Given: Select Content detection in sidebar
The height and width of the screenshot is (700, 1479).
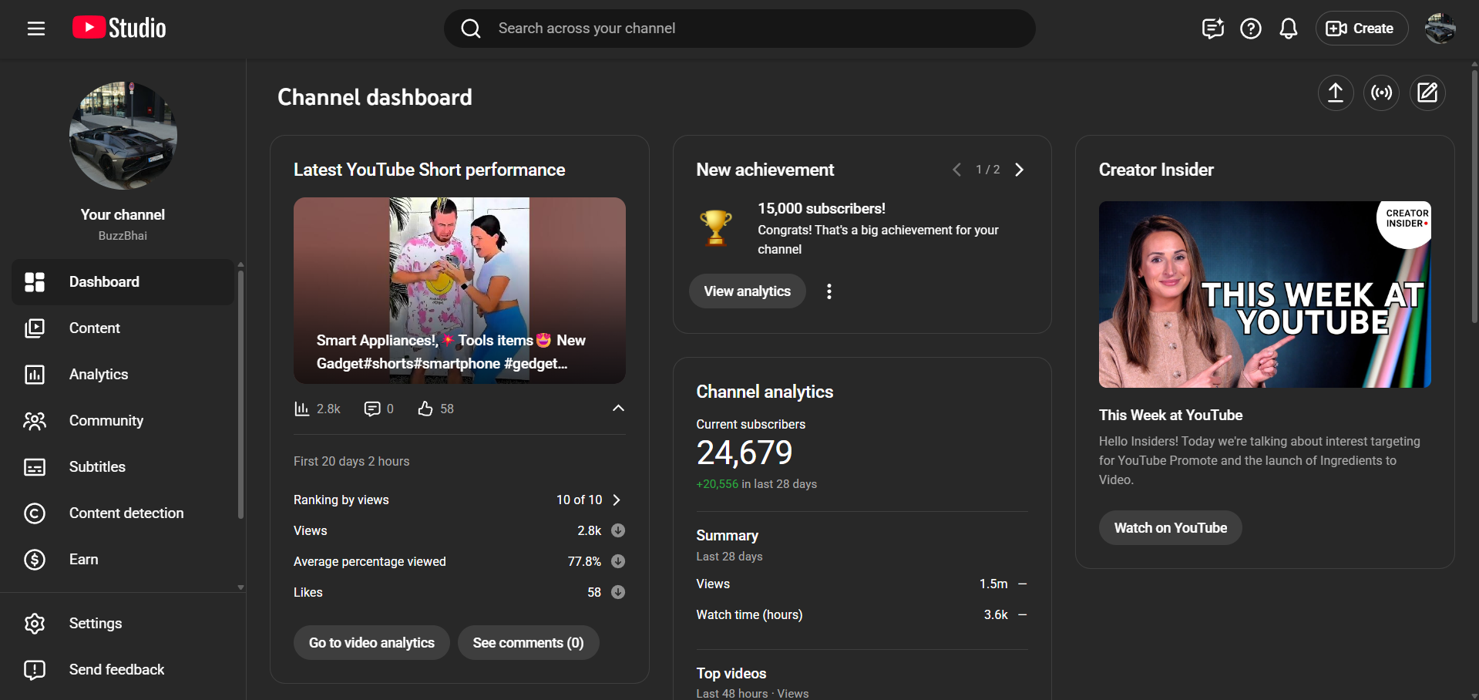Looking at the screenshot, I should click(x=126, y=513).
